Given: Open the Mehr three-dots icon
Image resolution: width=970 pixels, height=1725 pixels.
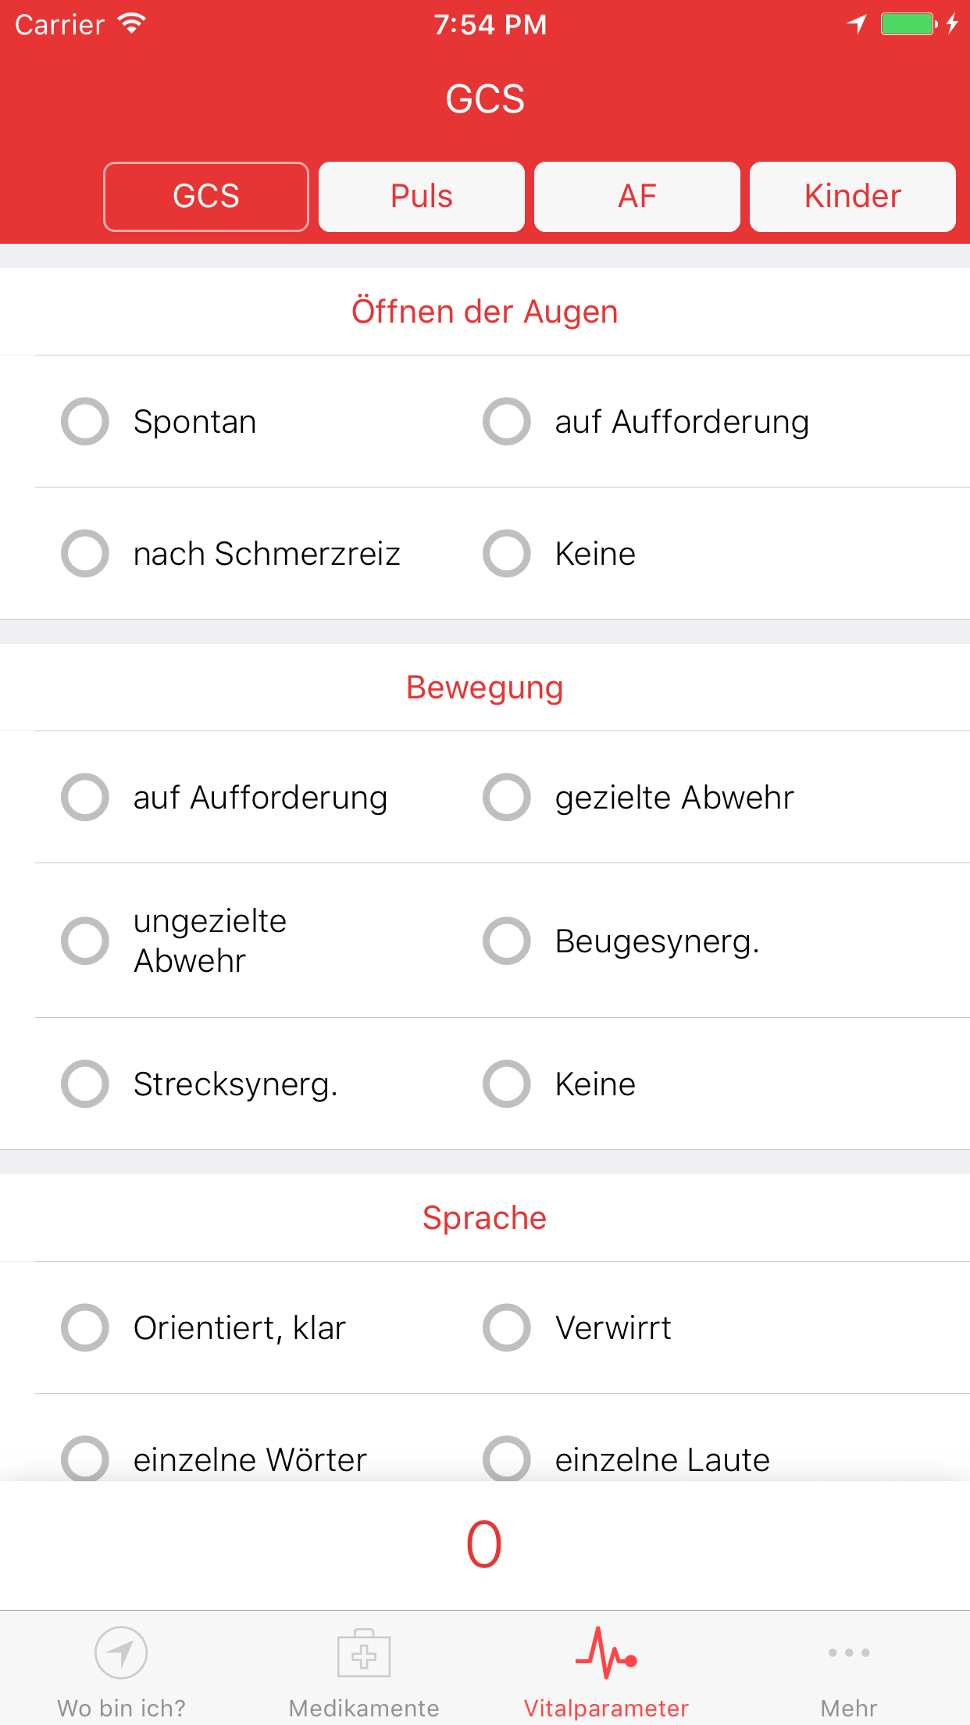Looking at the screenshot, I should pyautogui.click(x=849, y=1653).
